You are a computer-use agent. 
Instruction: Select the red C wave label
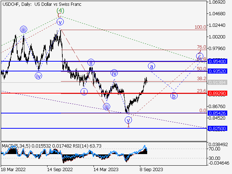coord(59,15)
